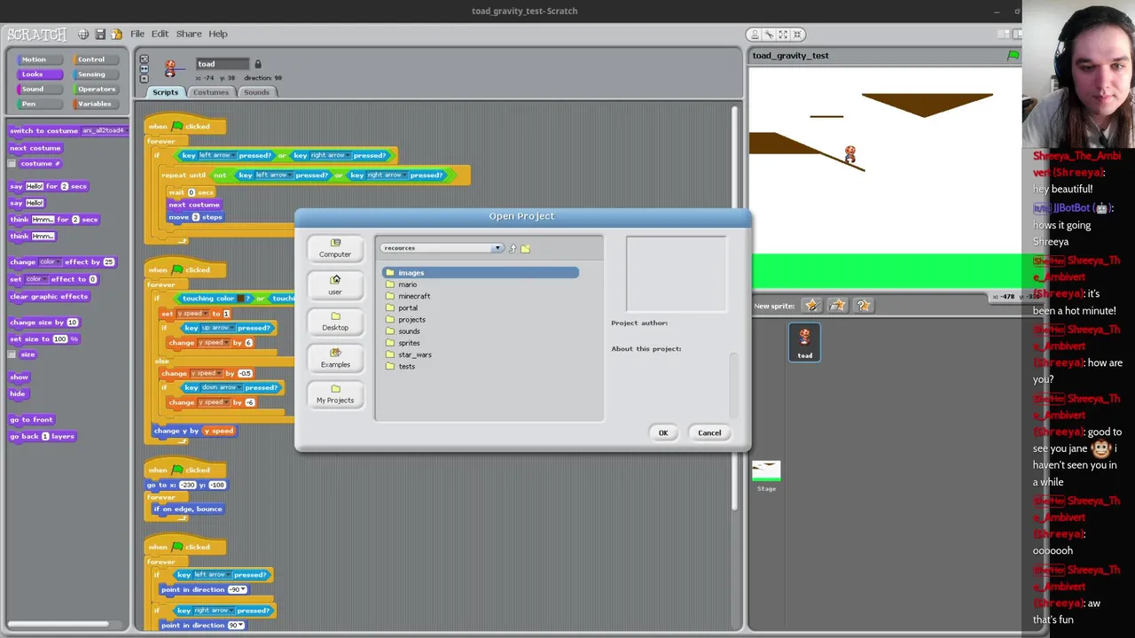Select the scissors delete tool above stage
The image size is (1135, 638).
pyautogui.click(x=769, y=34)
